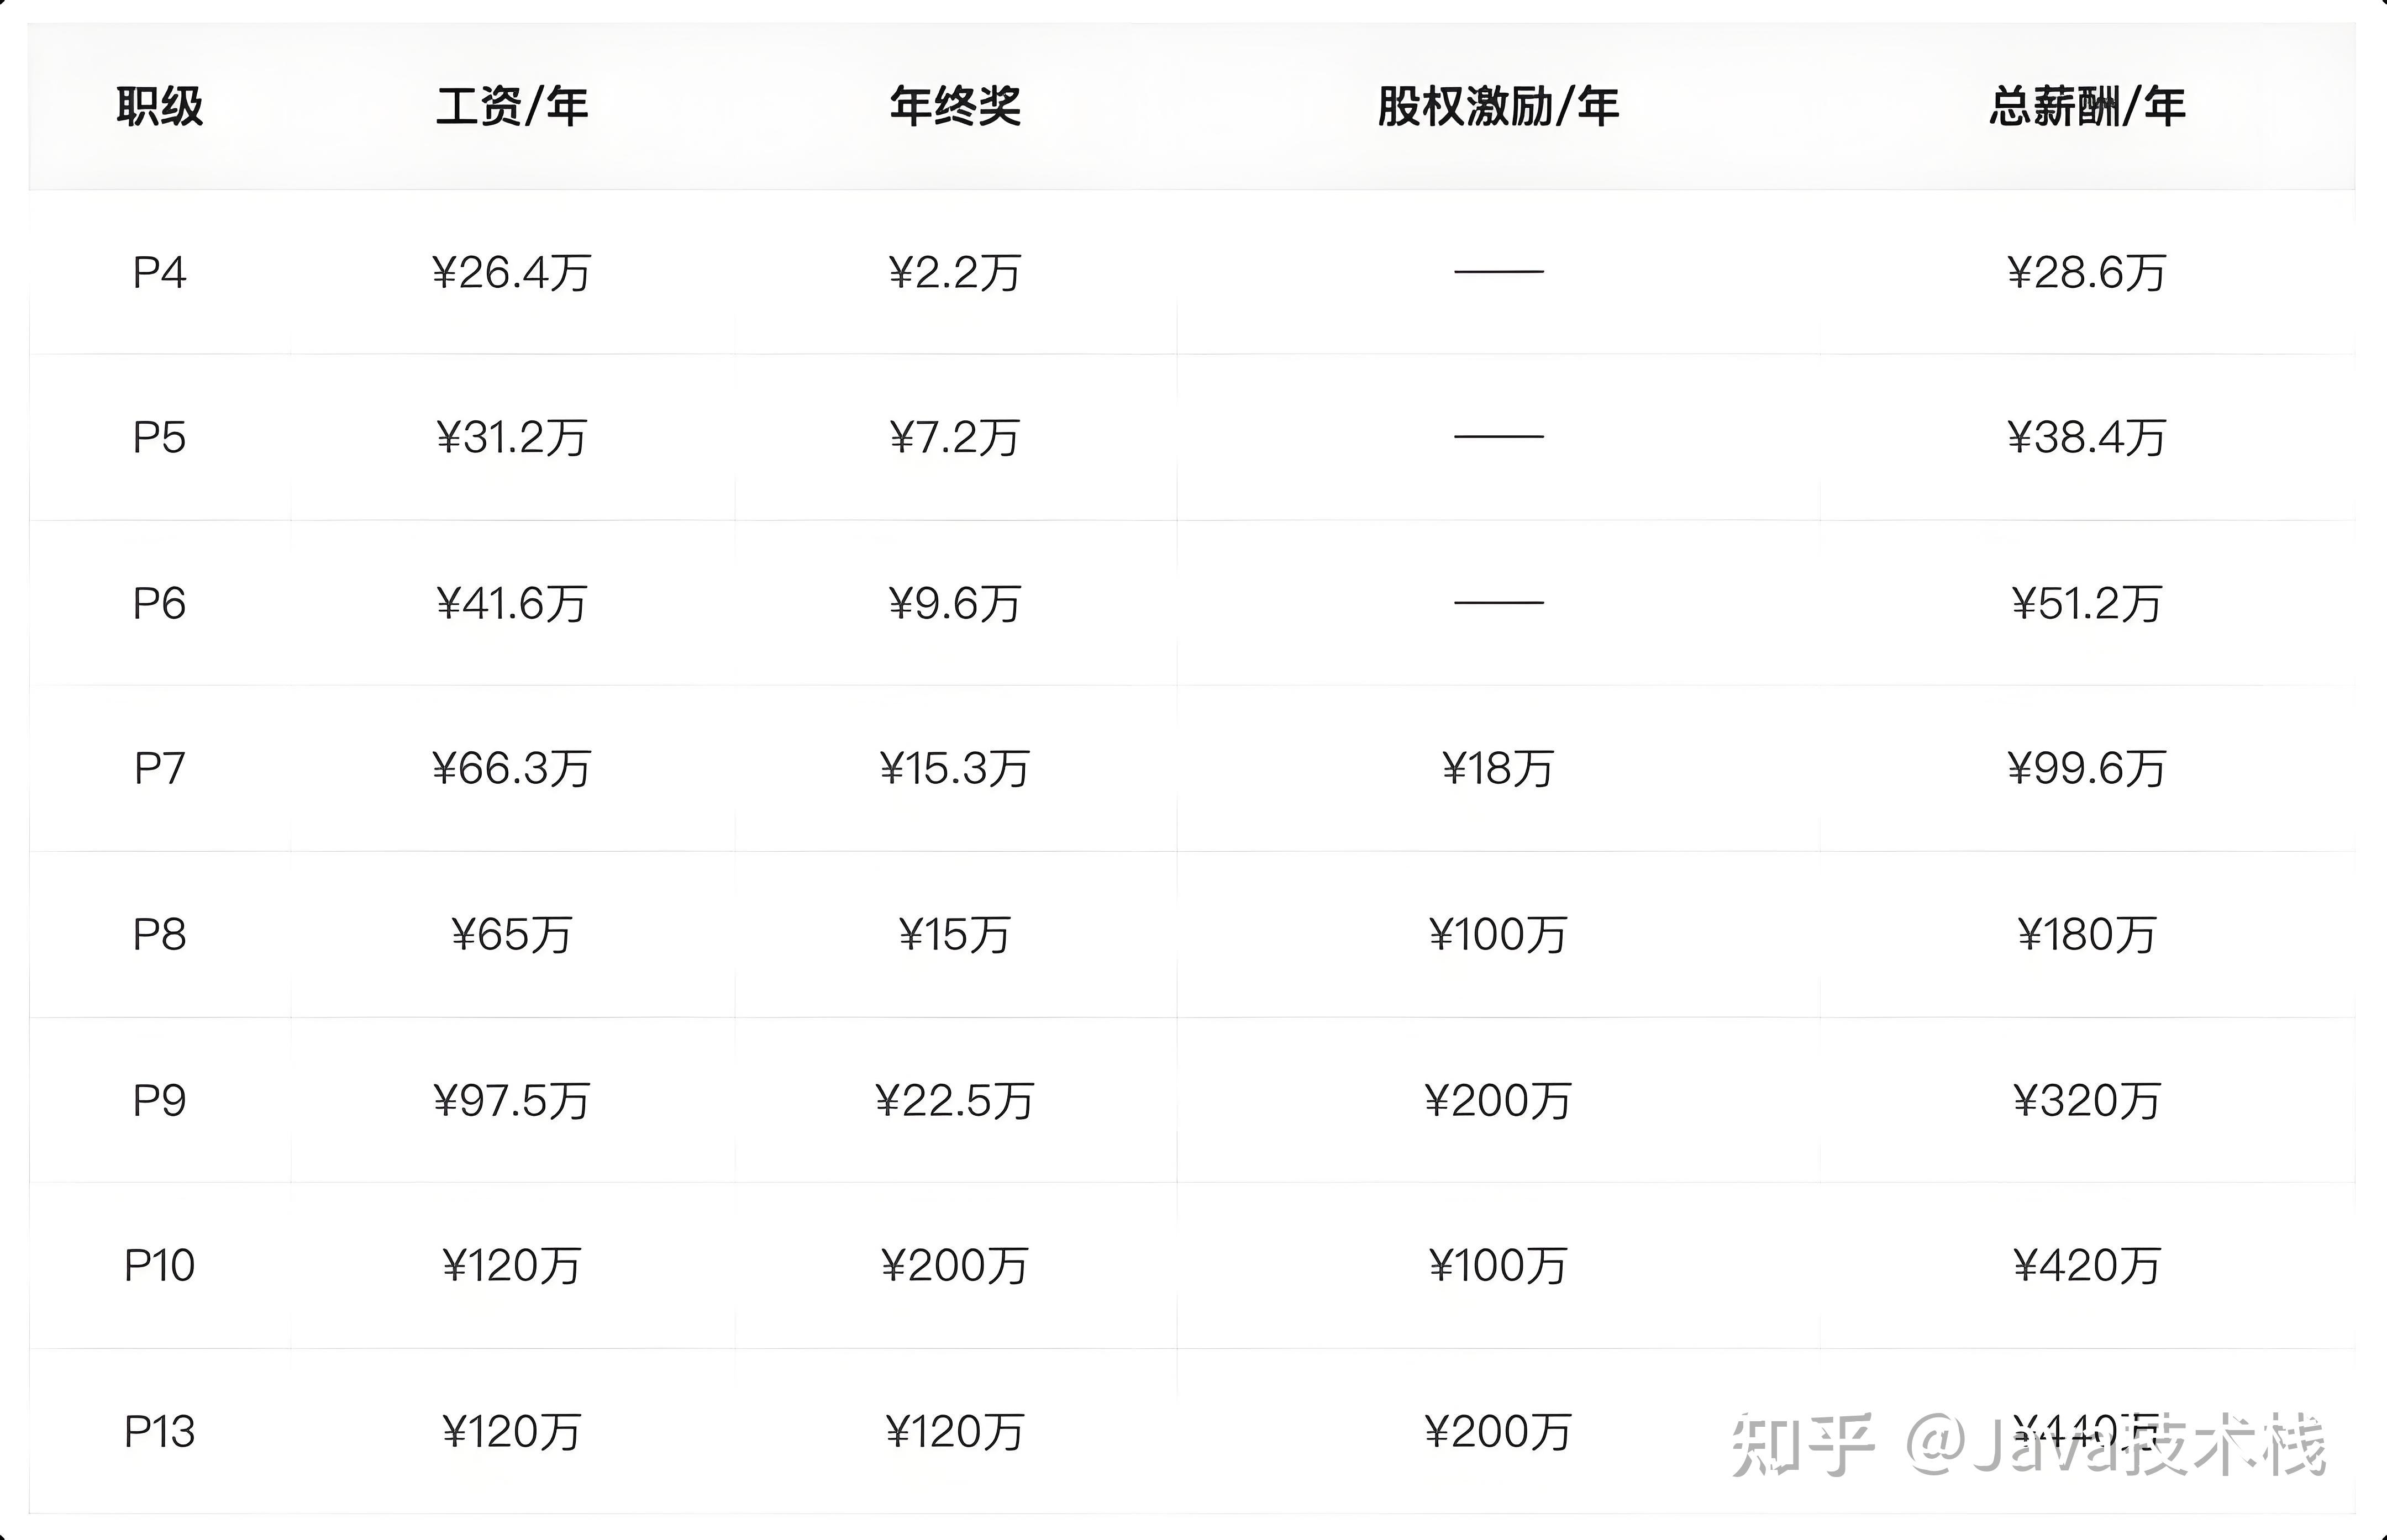Select the ¥99.6万 total cell
The image size is (2387, 1540).
[x=2087, y=769]
